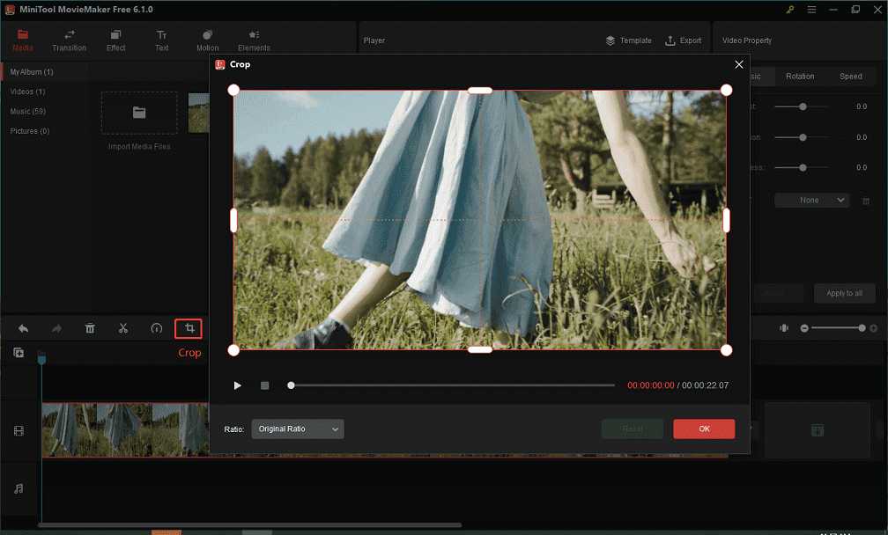Open the None effect dropdown in Video Property
888x535 pixels.
click(810, 200)
